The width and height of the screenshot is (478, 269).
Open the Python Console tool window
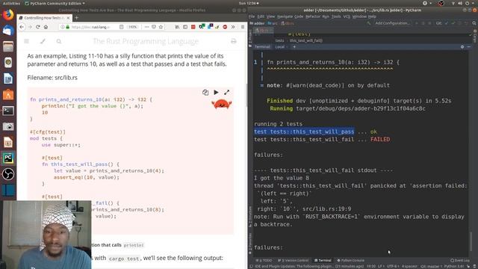tap(350, 261)
